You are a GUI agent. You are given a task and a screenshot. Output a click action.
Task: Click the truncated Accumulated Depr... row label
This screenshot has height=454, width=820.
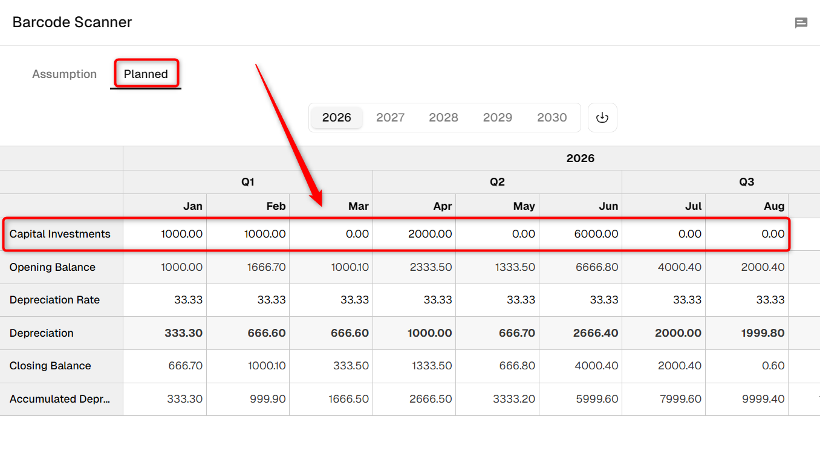[x=60, y=399]
